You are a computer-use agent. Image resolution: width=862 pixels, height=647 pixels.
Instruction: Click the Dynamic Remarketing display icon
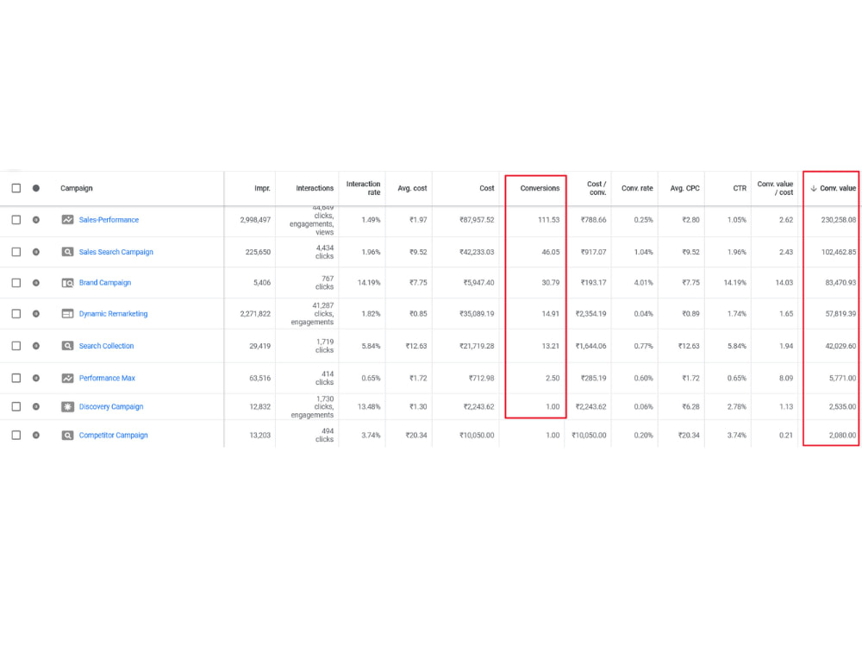click(67, 314)
